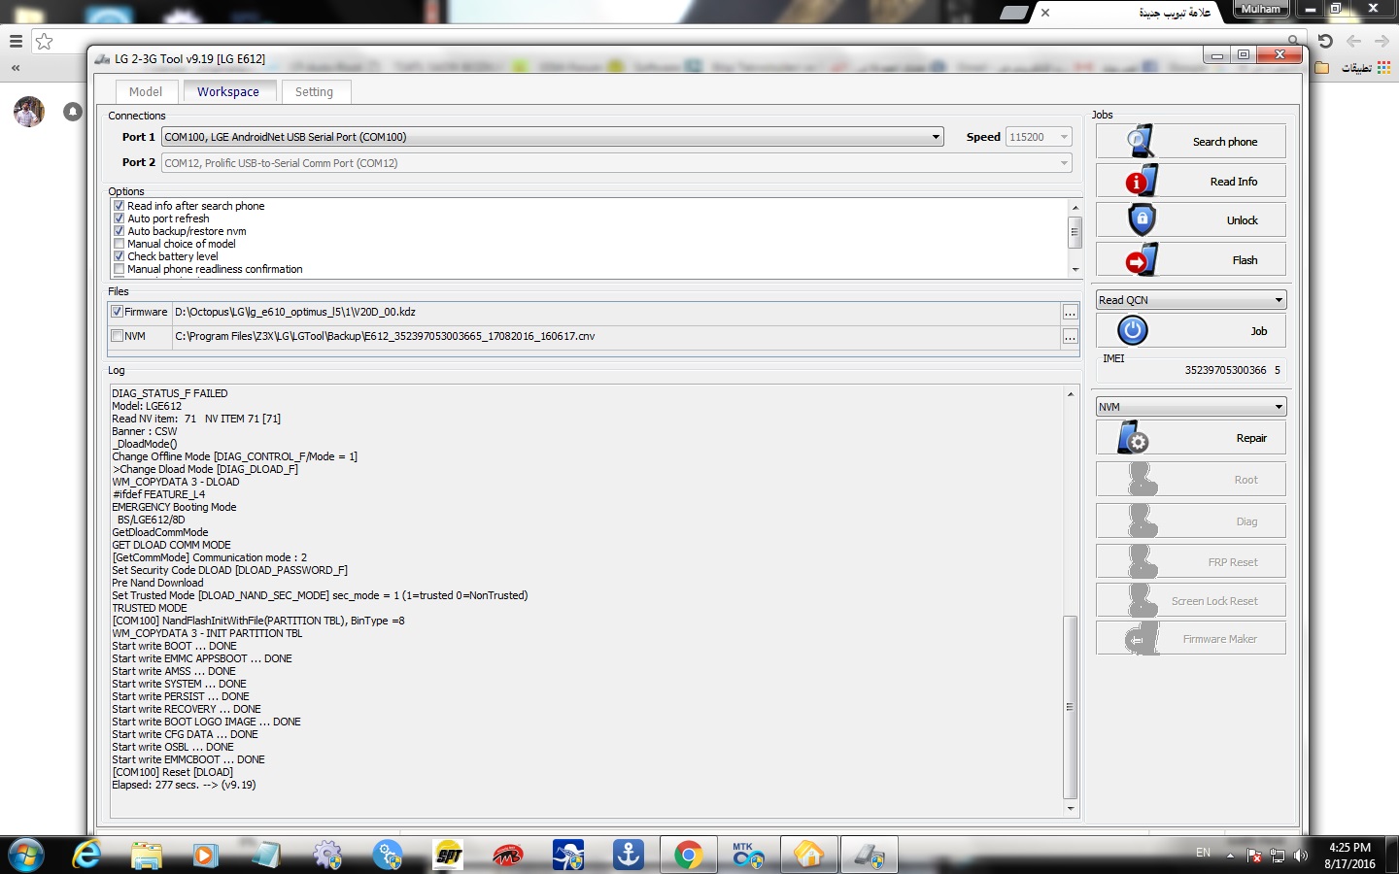
Task: Open the SPT tool in taskbar
Action: pos(449,855)
